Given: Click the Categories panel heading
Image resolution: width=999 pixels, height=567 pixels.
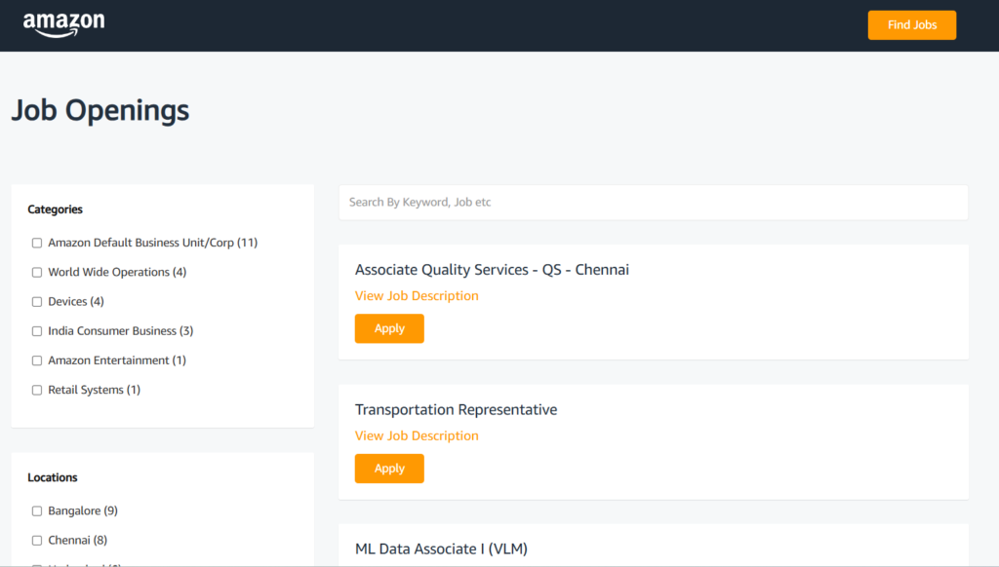Looking at the screenshot, I should tap(55, 209).
